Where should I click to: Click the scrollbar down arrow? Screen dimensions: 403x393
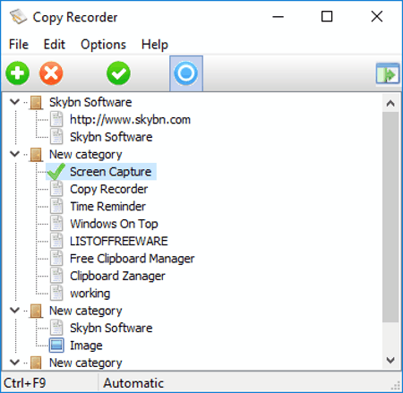pyautogui.click(x=390, y=360)
